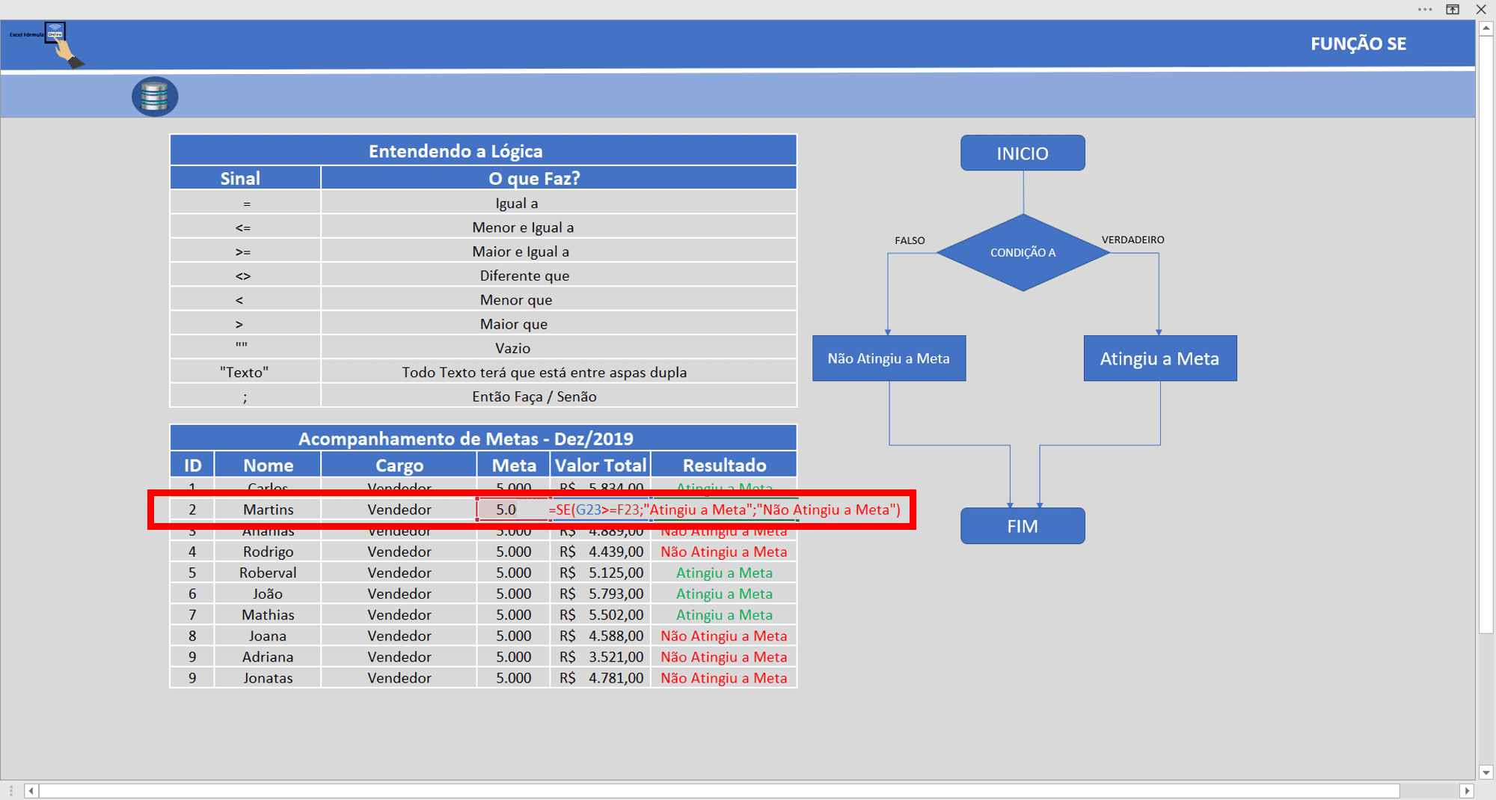The width and height of the screenshot is (1496, 800).
Task: Click the FIM flowchart box
Action: (1023, 526)
